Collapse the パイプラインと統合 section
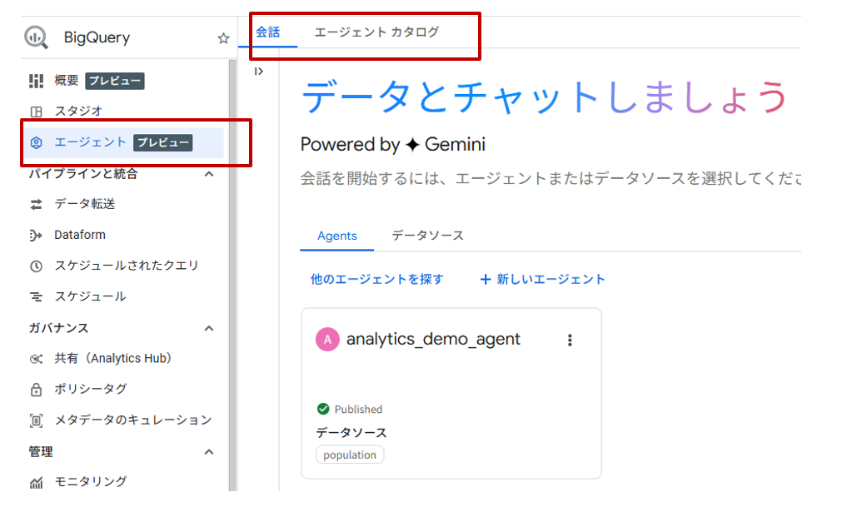Viewport: 852px width, 507px height. (209, 174)
